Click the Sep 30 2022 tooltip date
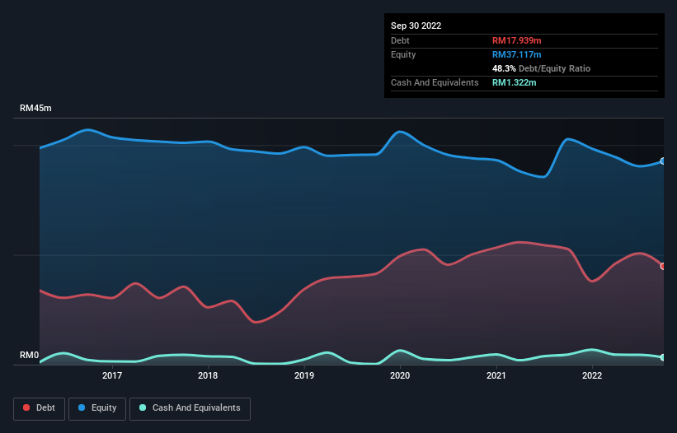Image resolution: width=677 pixels, height=433 pixels. [416, 26]
